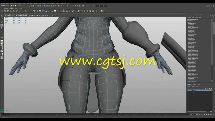The image size is (215, 121).
Task: Open Render layer tab
Action: (194, 84)
